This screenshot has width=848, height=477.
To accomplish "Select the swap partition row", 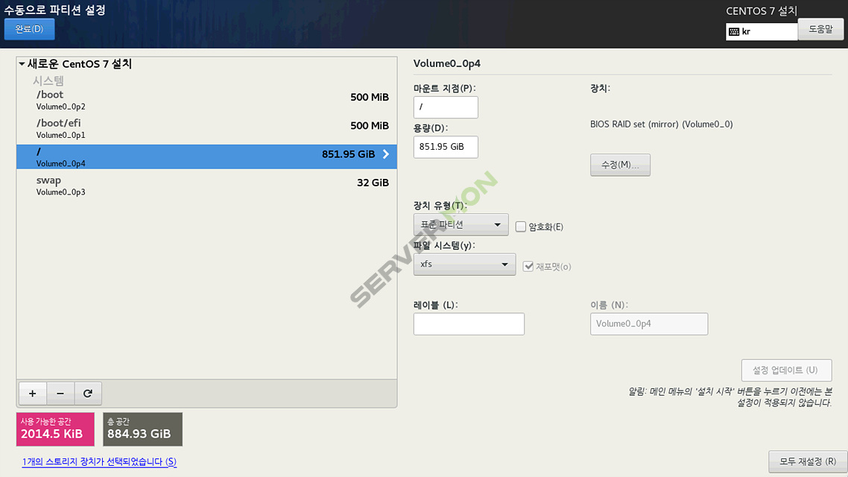I will click(206, 185).
